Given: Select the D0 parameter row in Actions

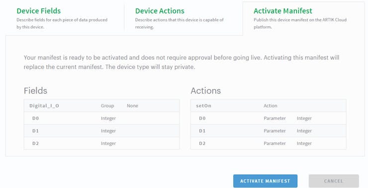Looking at the screenshot, I should (269, 118).
